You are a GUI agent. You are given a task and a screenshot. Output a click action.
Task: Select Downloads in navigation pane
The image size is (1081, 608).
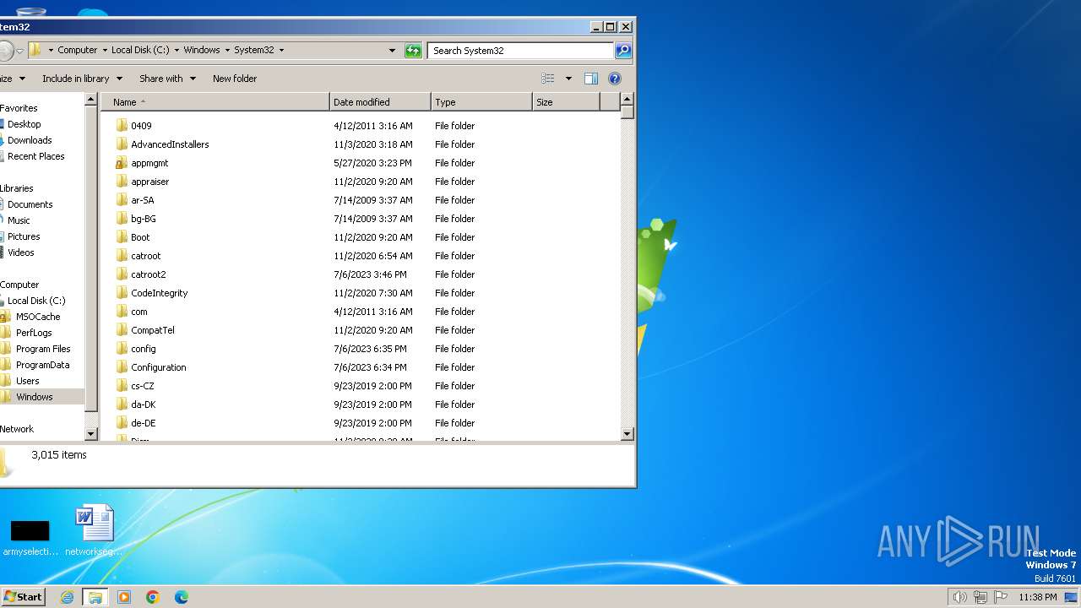pos(30,140)
